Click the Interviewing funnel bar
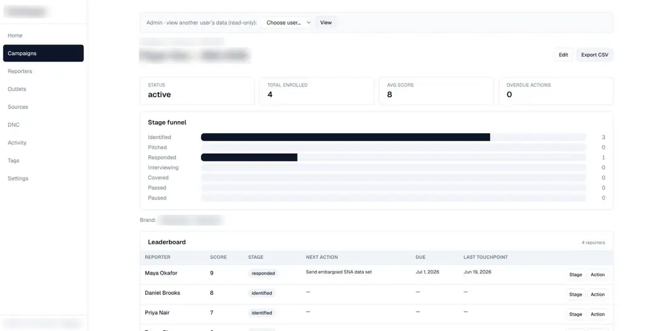Image resolution: width=666 pixels, height=331 pixels. pos(394,168)
